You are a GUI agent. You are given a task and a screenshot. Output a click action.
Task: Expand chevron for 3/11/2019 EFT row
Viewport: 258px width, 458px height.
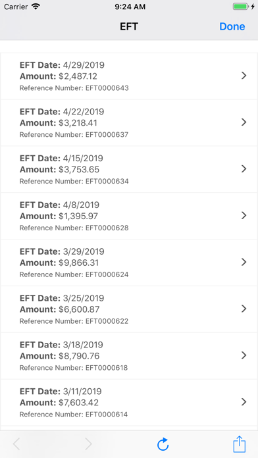[x=244, y=402]
